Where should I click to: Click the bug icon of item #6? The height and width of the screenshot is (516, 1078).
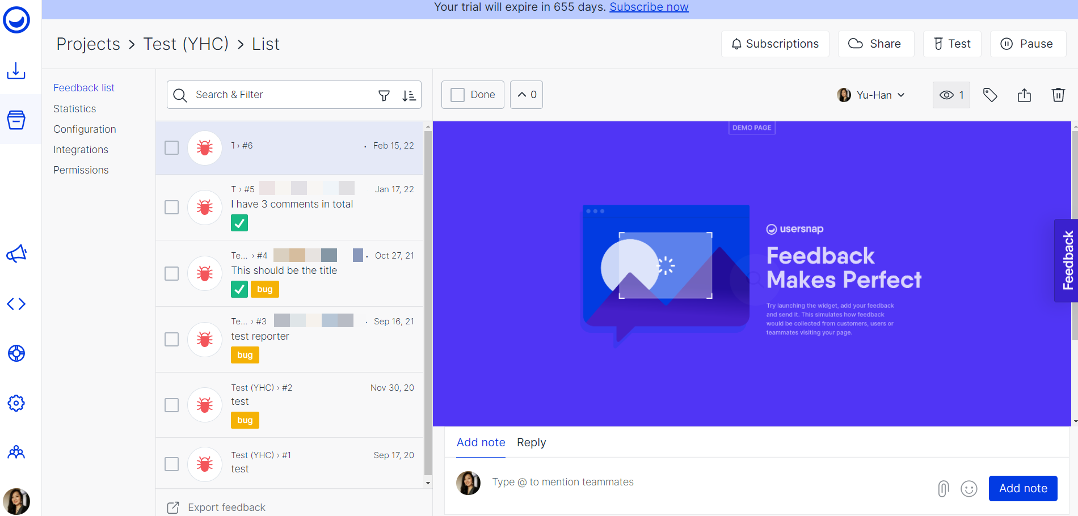(x=205, y=147)
